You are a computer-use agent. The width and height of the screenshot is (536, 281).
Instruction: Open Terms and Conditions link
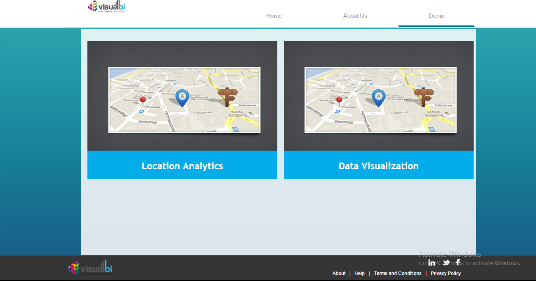(398, 273)
